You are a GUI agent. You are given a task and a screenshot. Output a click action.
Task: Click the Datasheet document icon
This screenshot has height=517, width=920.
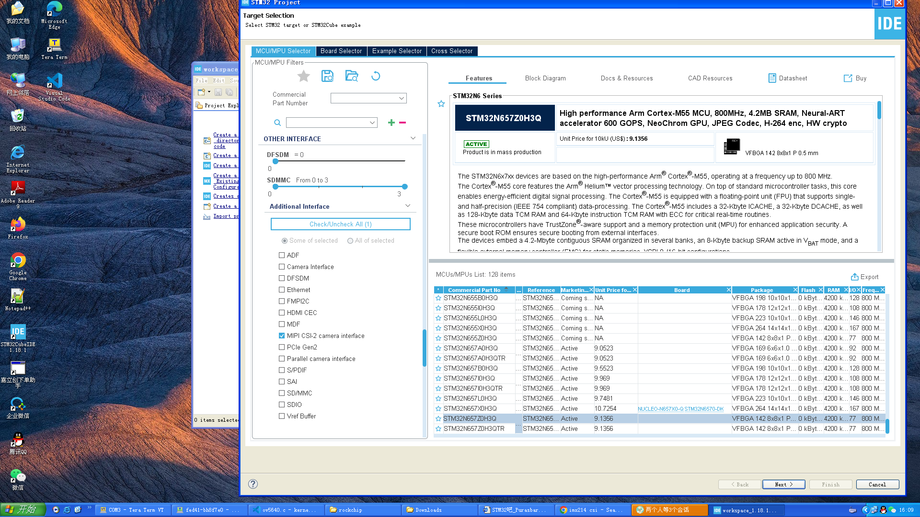(772, 78)
